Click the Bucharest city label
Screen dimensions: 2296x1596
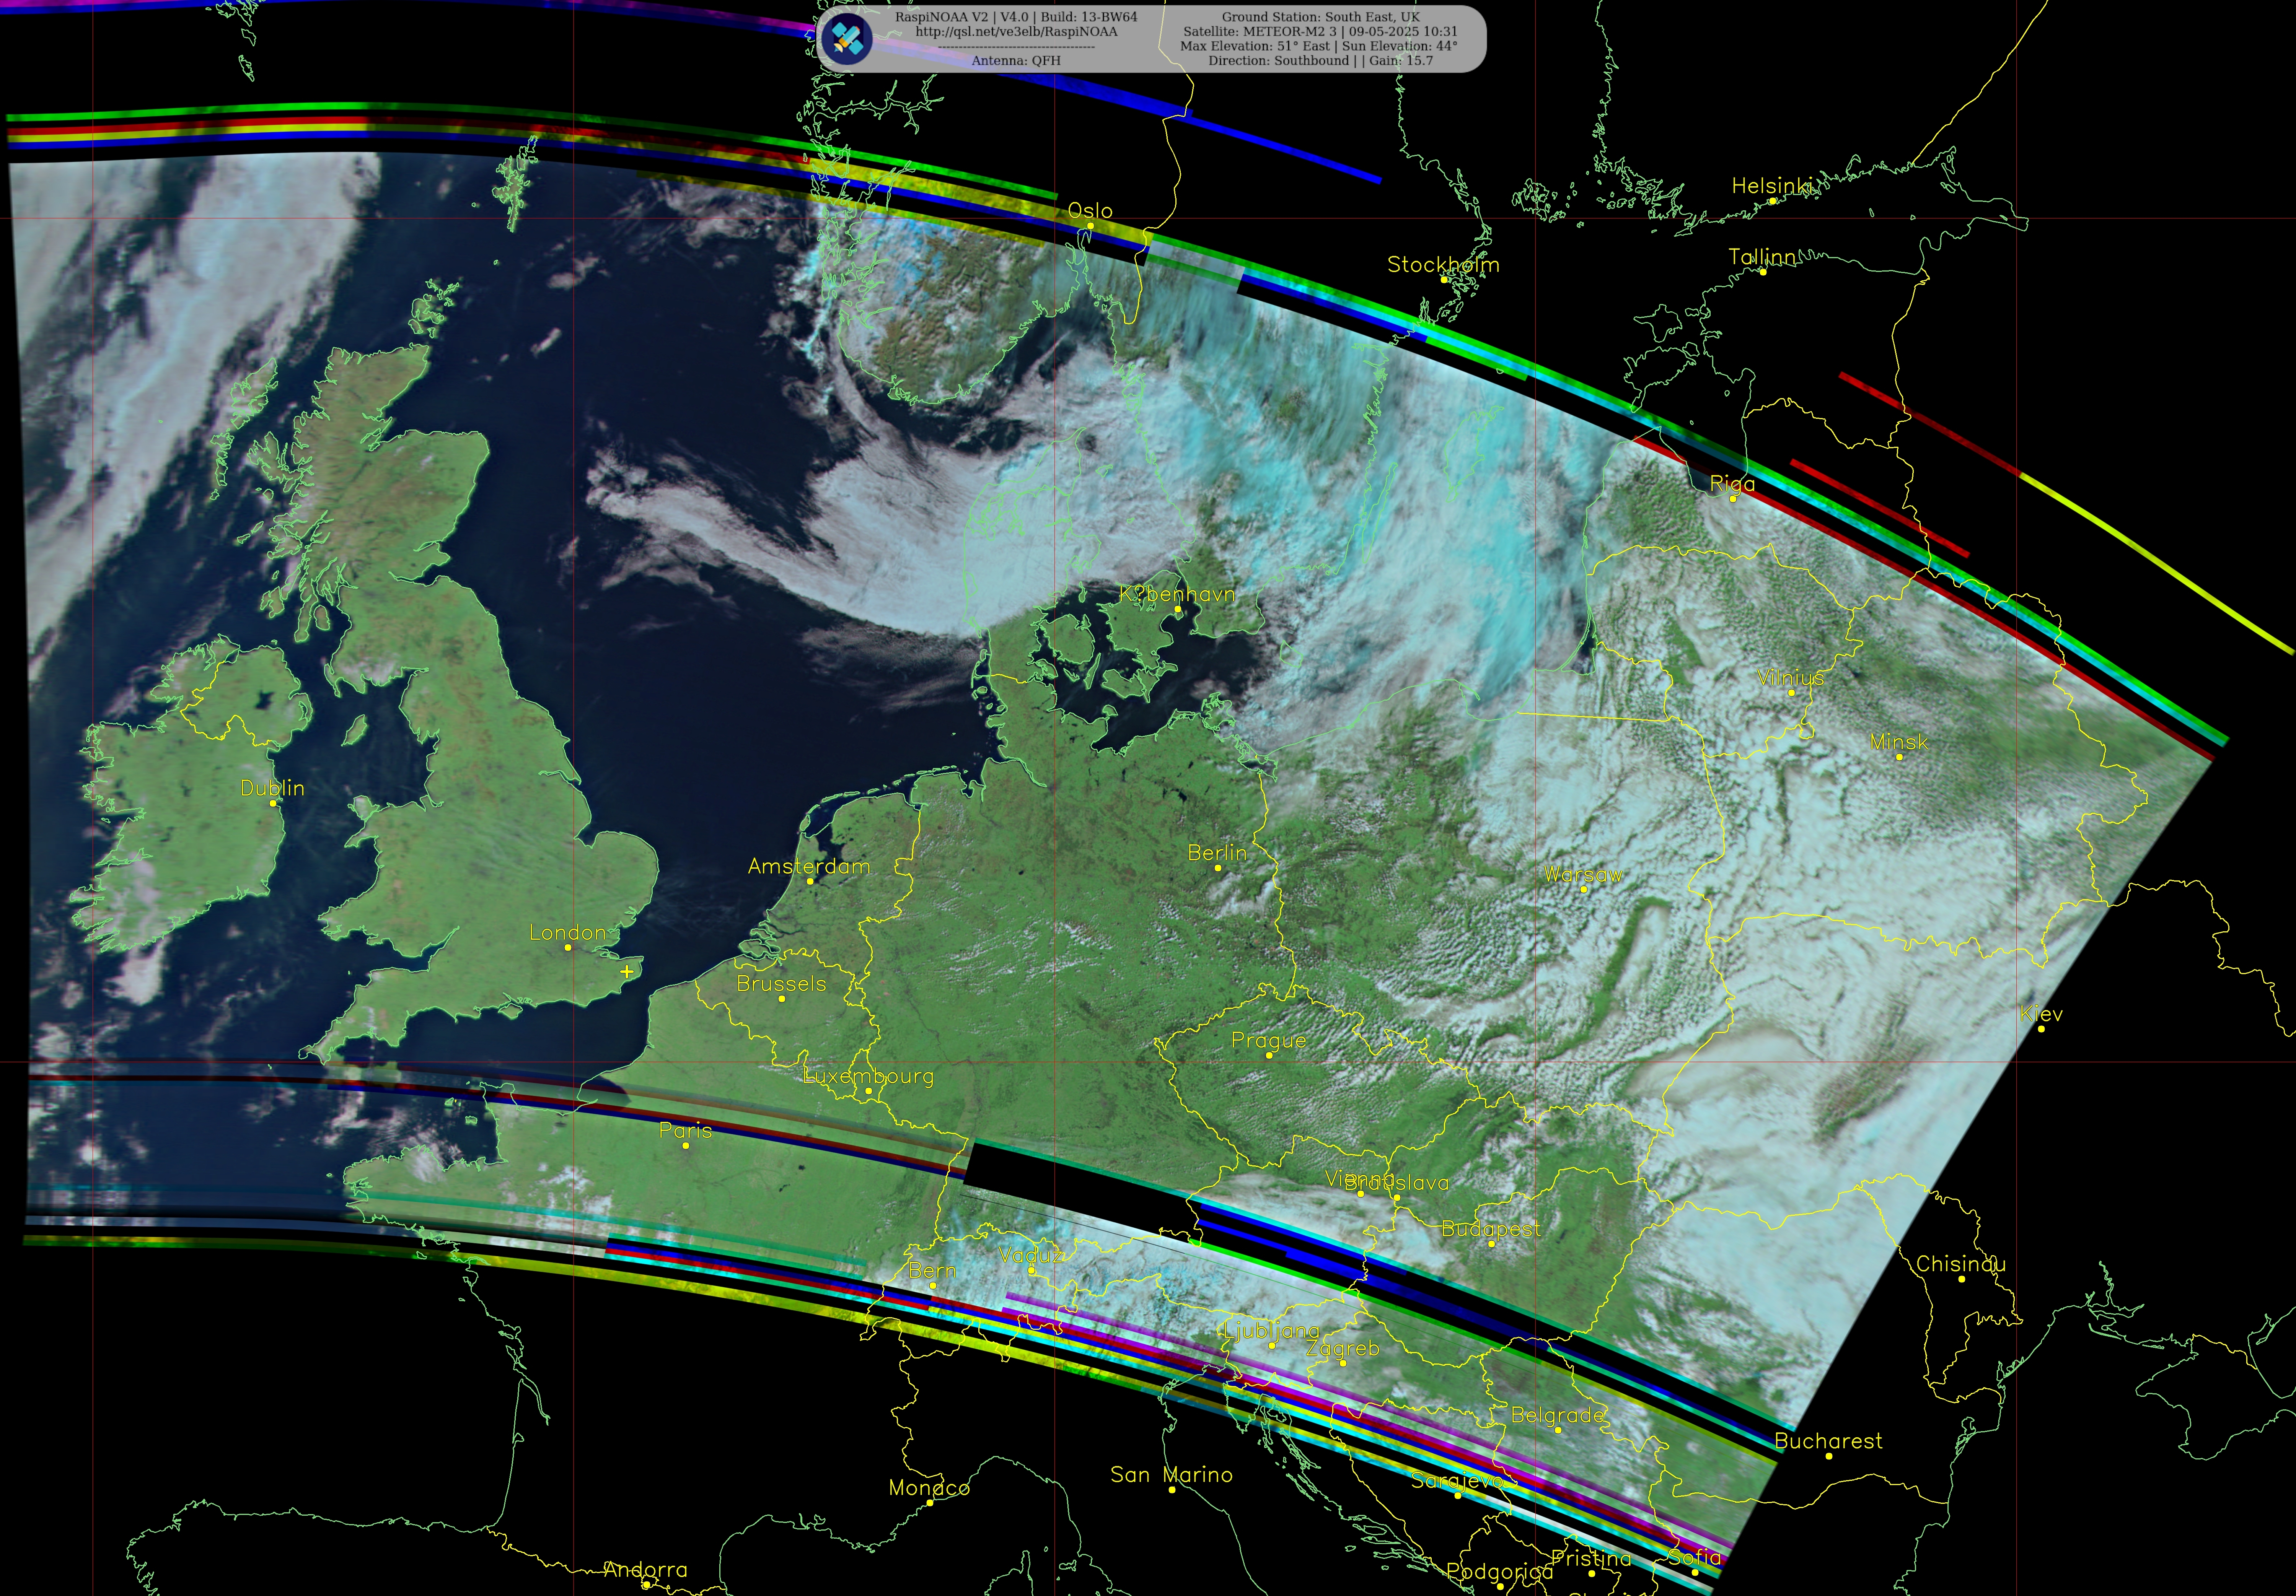[x=1828, y=1441]
